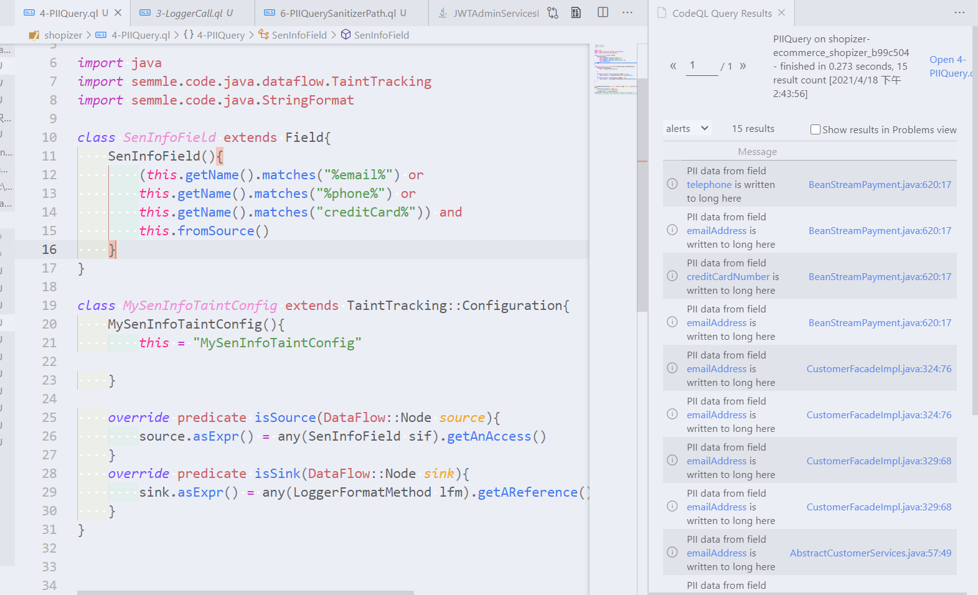978x595 pixels.
Task: Click the StringFormat import on line 8
Action: (308, 100)
